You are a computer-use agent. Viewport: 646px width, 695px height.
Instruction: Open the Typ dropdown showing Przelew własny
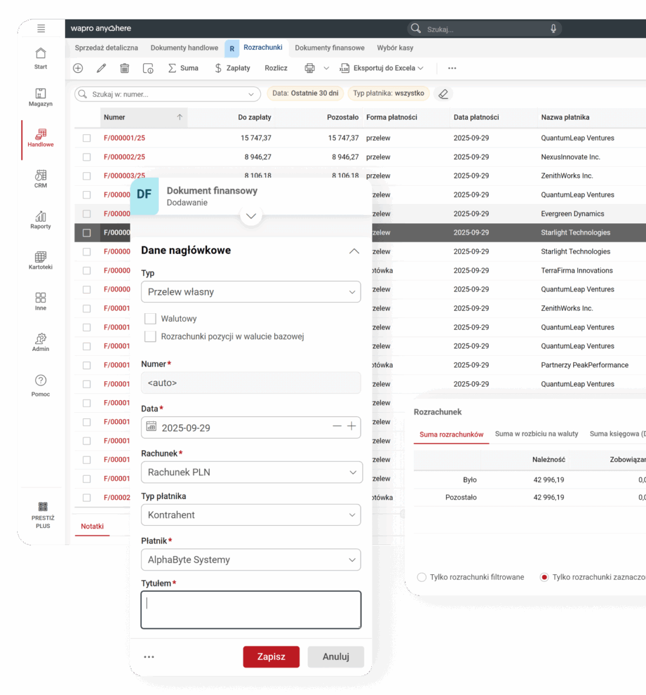tap(251, 292)
